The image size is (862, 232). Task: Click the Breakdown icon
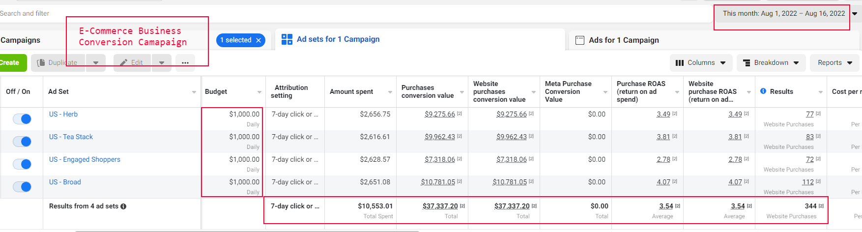tap(747, 63)
